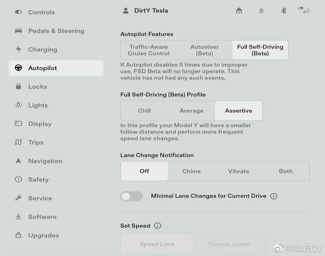Click the Full Self-Driving (Beta) Profile heading
The image size is (325, 256).
click(163, 95)
